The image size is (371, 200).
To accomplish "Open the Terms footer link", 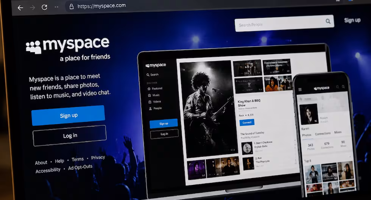I will pyautogui.click(x=78, y=159).
